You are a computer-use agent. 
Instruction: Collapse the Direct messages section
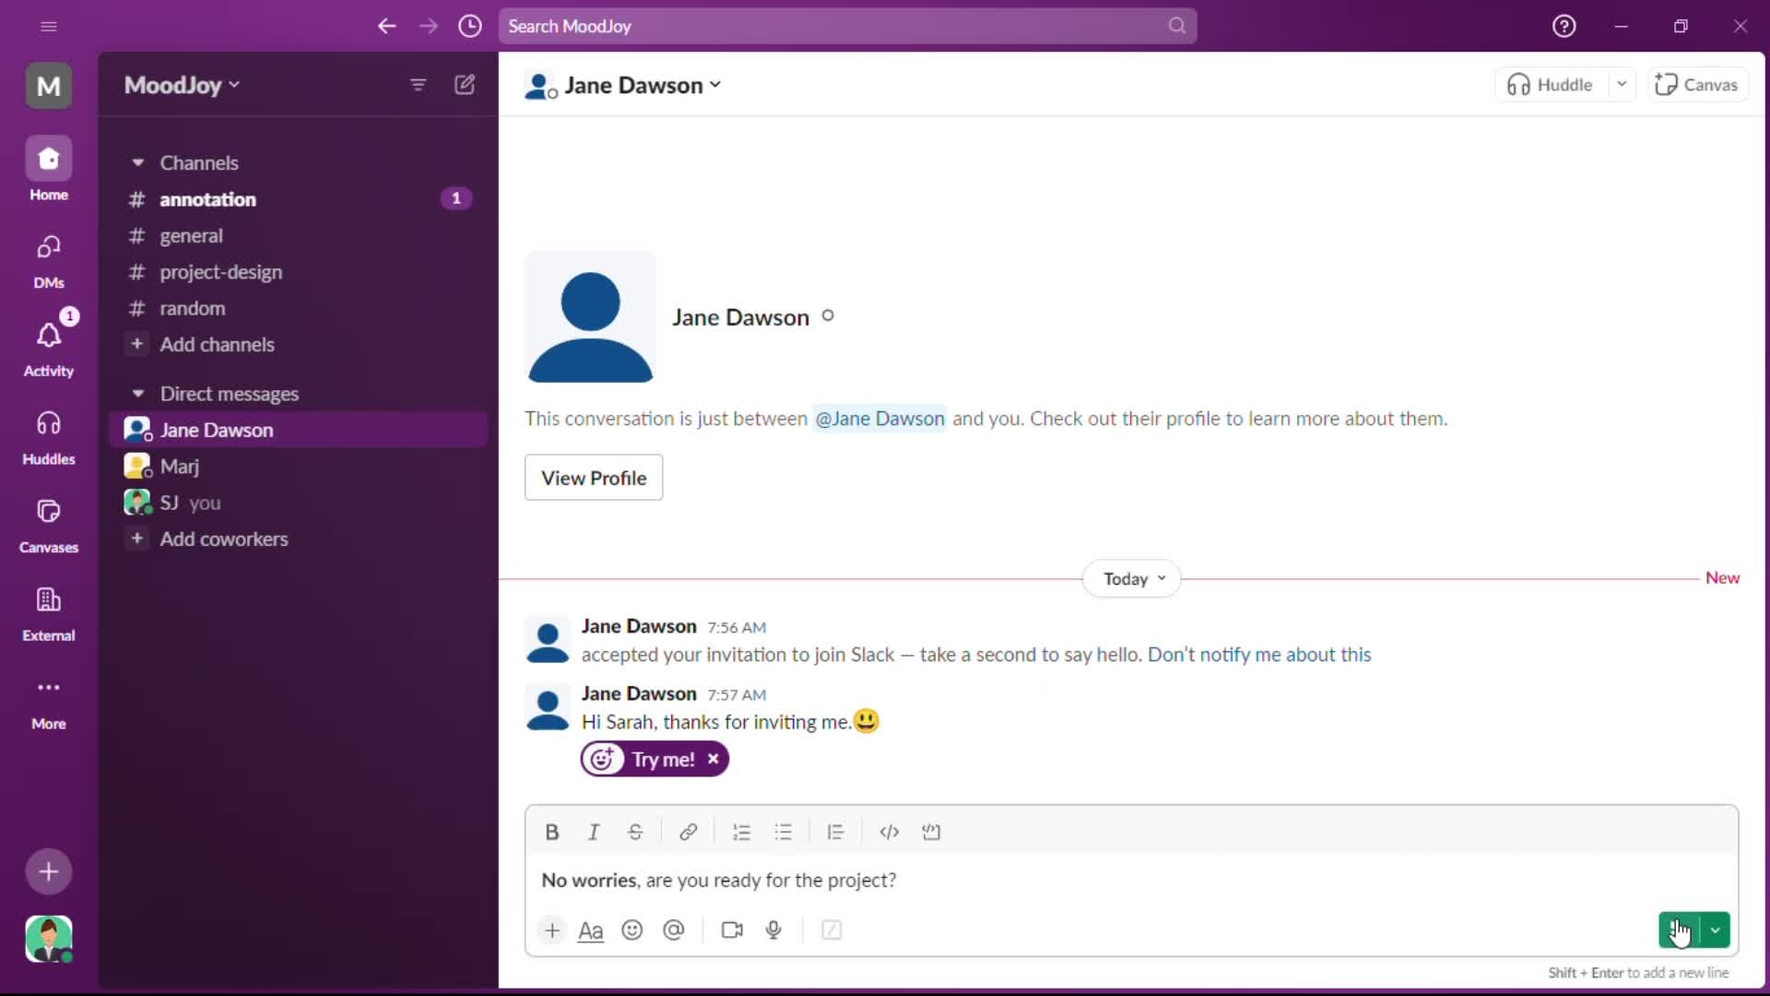(137, 394)
